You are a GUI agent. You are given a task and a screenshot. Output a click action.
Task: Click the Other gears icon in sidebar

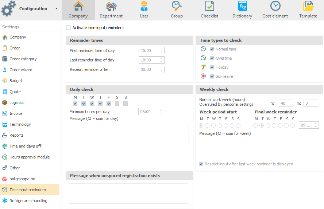5,168
